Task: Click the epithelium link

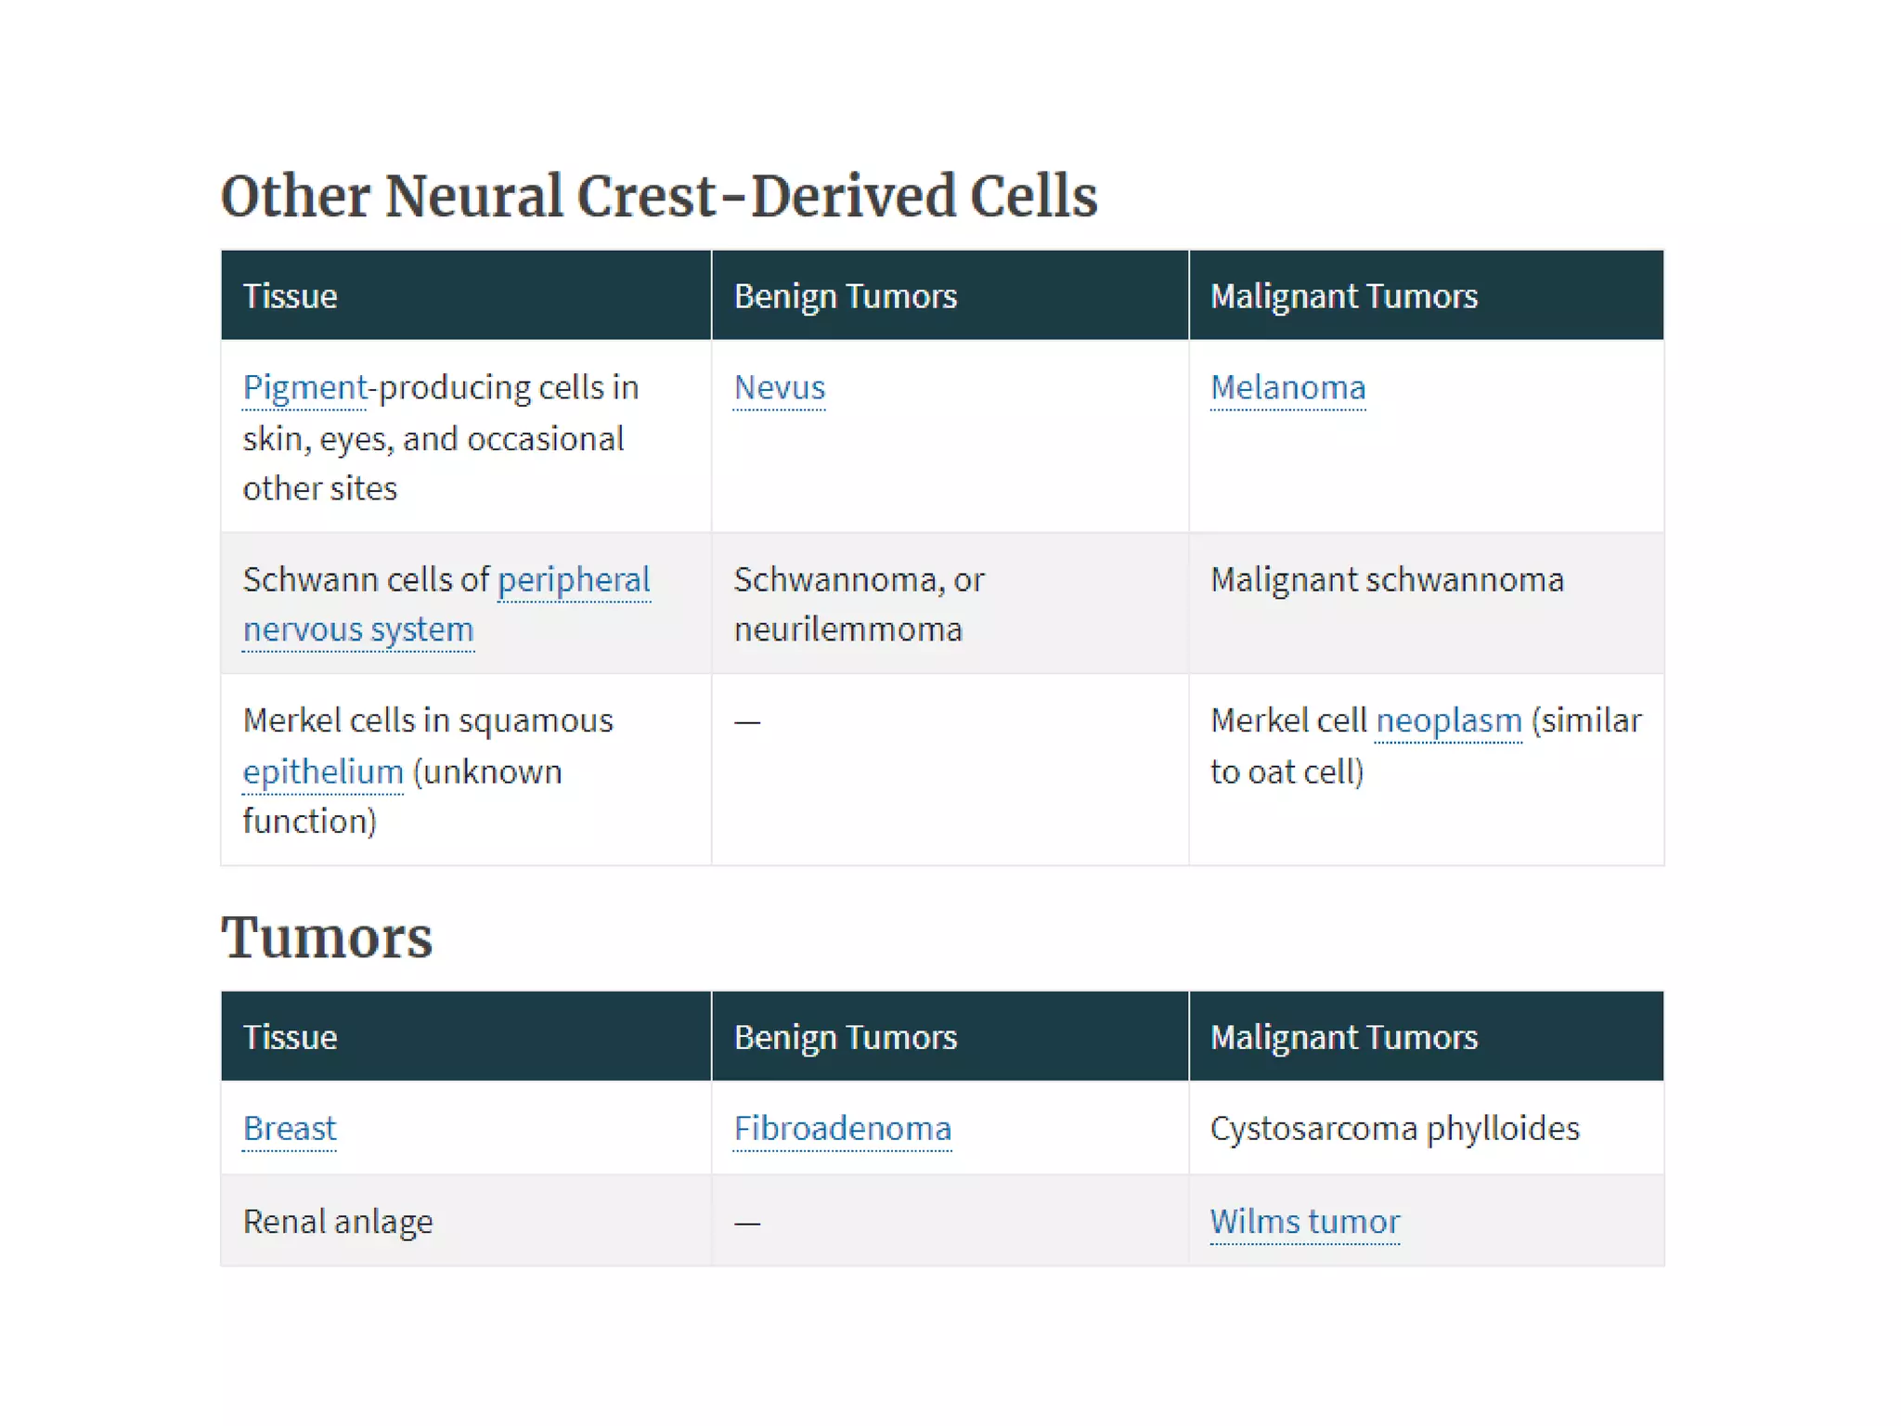Action: pyautogui.click(x=323, y=771)
